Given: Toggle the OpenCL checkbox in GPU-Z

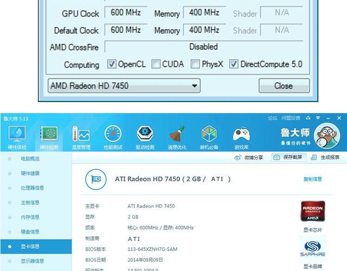Looking at the screenshot, I should (112, 64).
